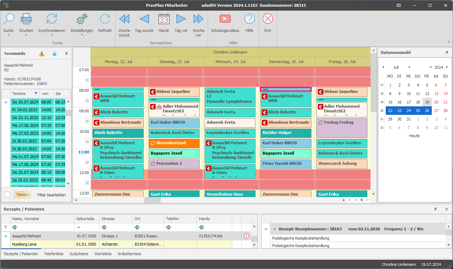Viewport: 453px width, 269px height.
Task: Collapse the ribbon with the top-right chevron
Action: (449, 43)
